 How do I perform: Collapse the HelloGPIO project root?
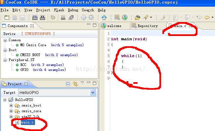pos(5,100)
